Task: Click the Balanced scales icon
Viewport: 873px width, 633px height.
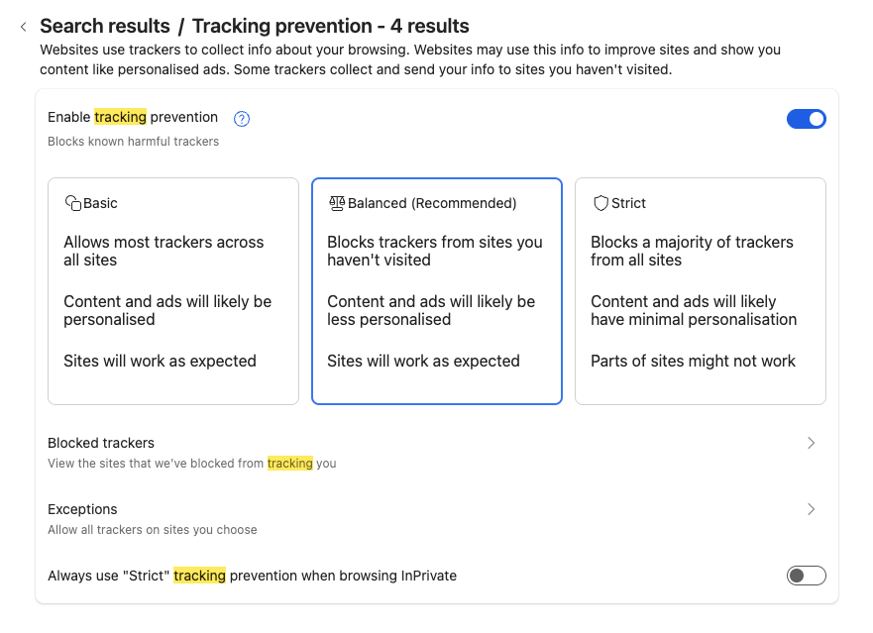Action: point(337,203)
